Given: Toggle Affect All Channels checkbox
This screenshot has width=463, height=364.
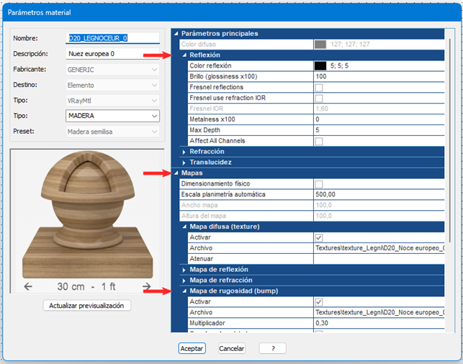Looking at the screenshot, I should [x=319, y=141].
